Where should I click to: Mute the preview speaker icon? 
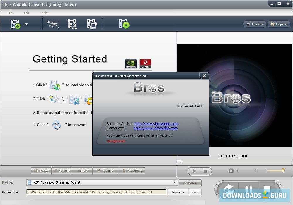[256, 171]
